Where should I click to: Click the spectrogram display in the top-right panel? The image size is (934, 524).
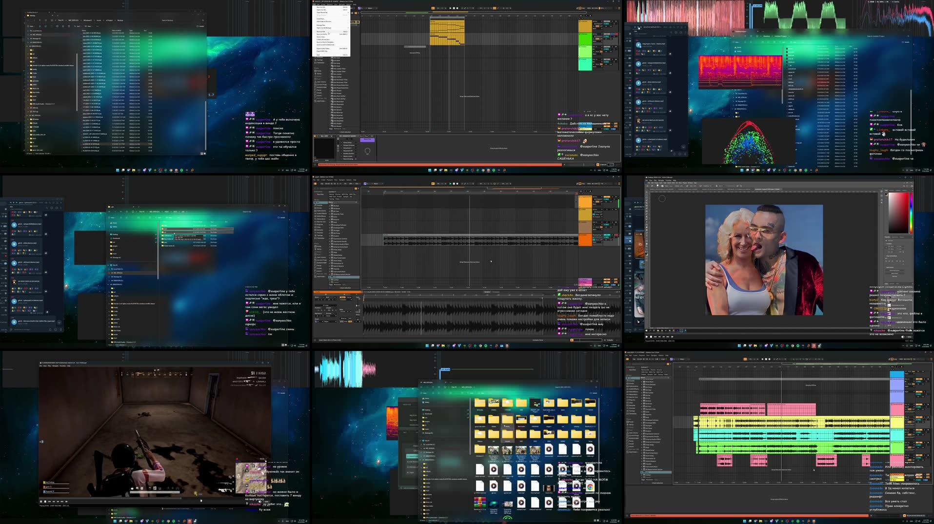pos(740,72)
